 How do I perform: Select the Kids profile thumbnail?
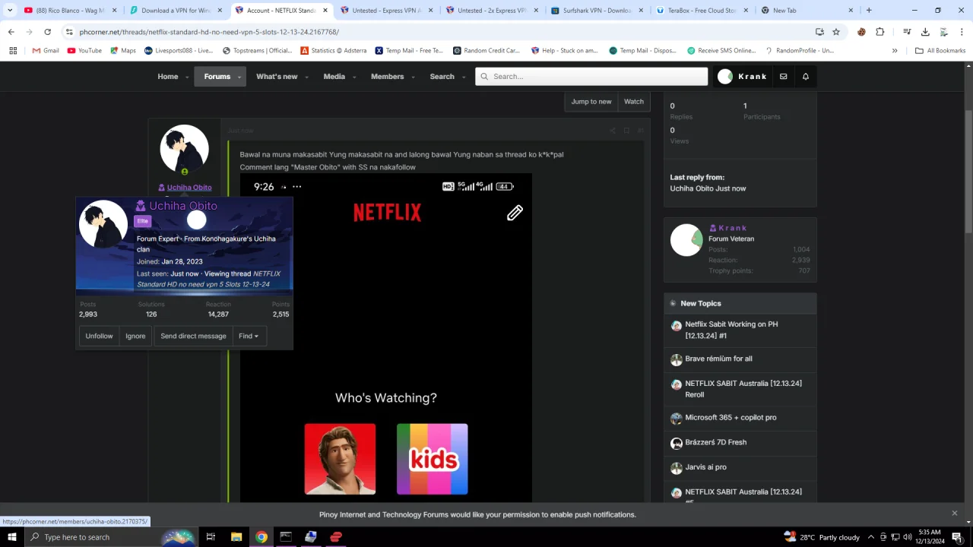[x=432, y=459]
